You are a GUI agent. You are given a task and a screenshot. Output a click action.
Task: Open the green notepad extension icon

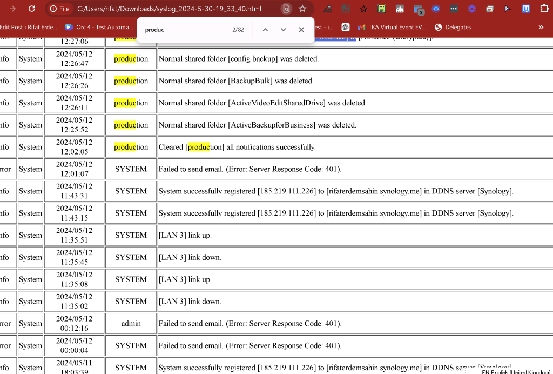click(382, 9)
